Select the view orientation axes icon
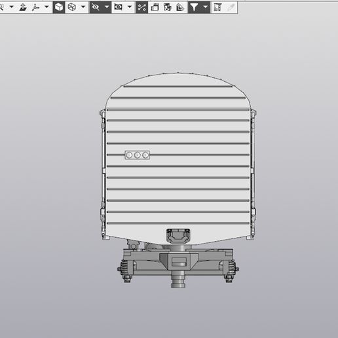Viewport: 338px width, 338px height. click(x=35, y=7)
